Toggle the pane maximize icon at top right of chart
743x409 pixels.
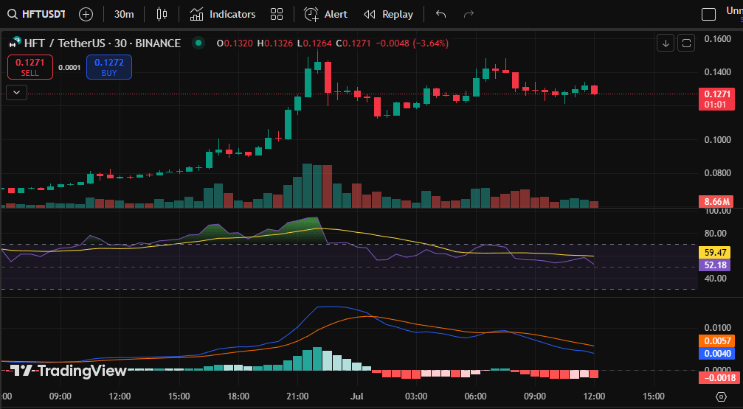pyautogui.click(x=686, y=43)
